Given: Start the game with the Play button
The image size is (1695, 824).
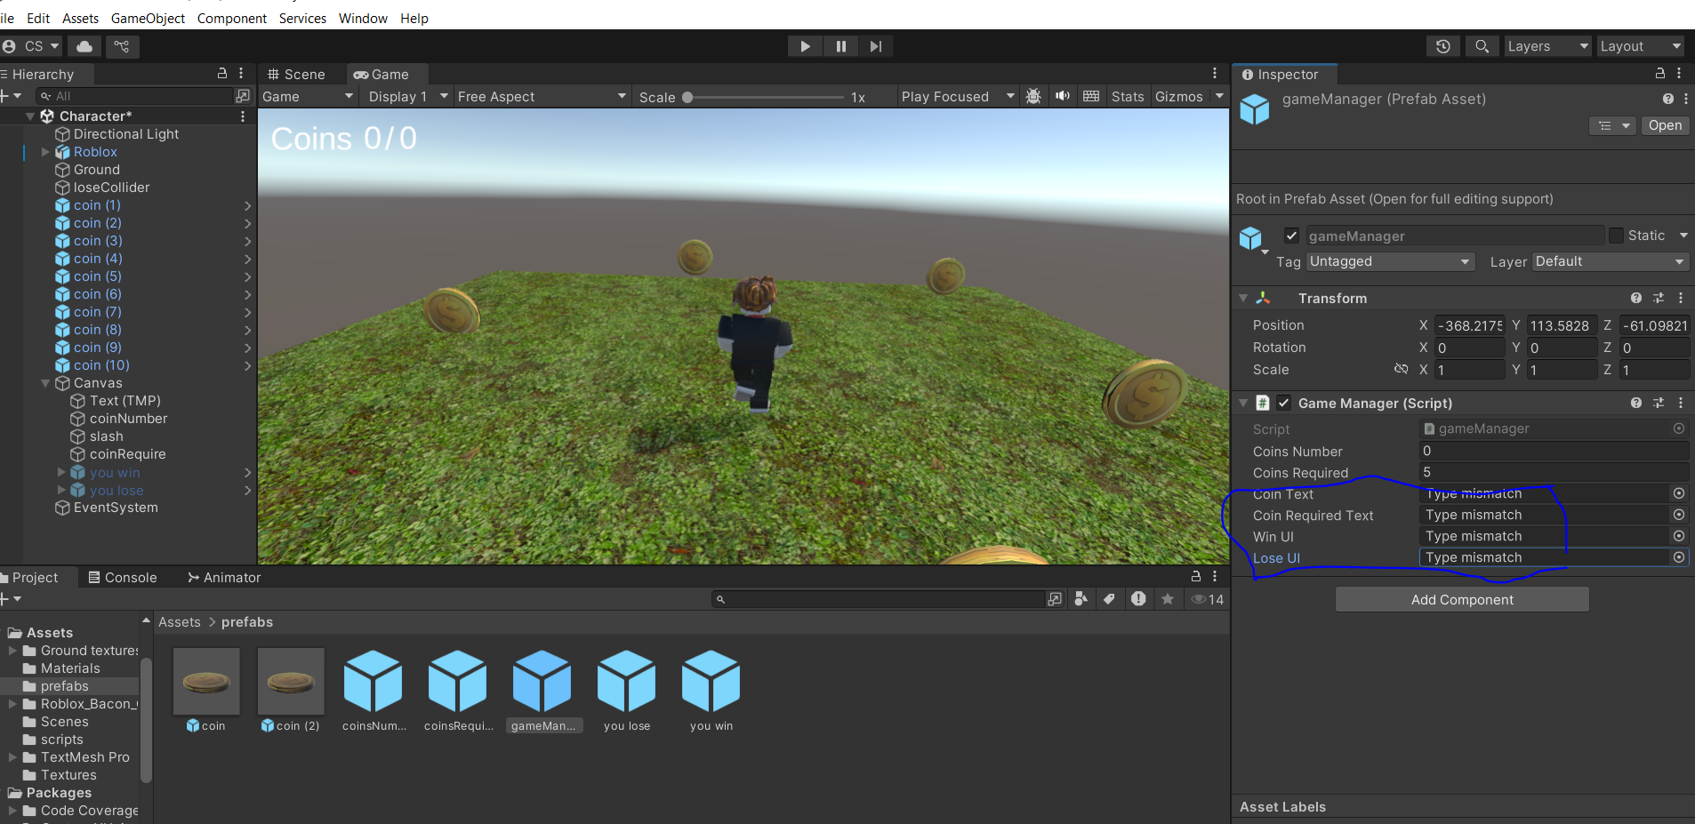Looking at the screenshot, I should [x=805, y=46].
